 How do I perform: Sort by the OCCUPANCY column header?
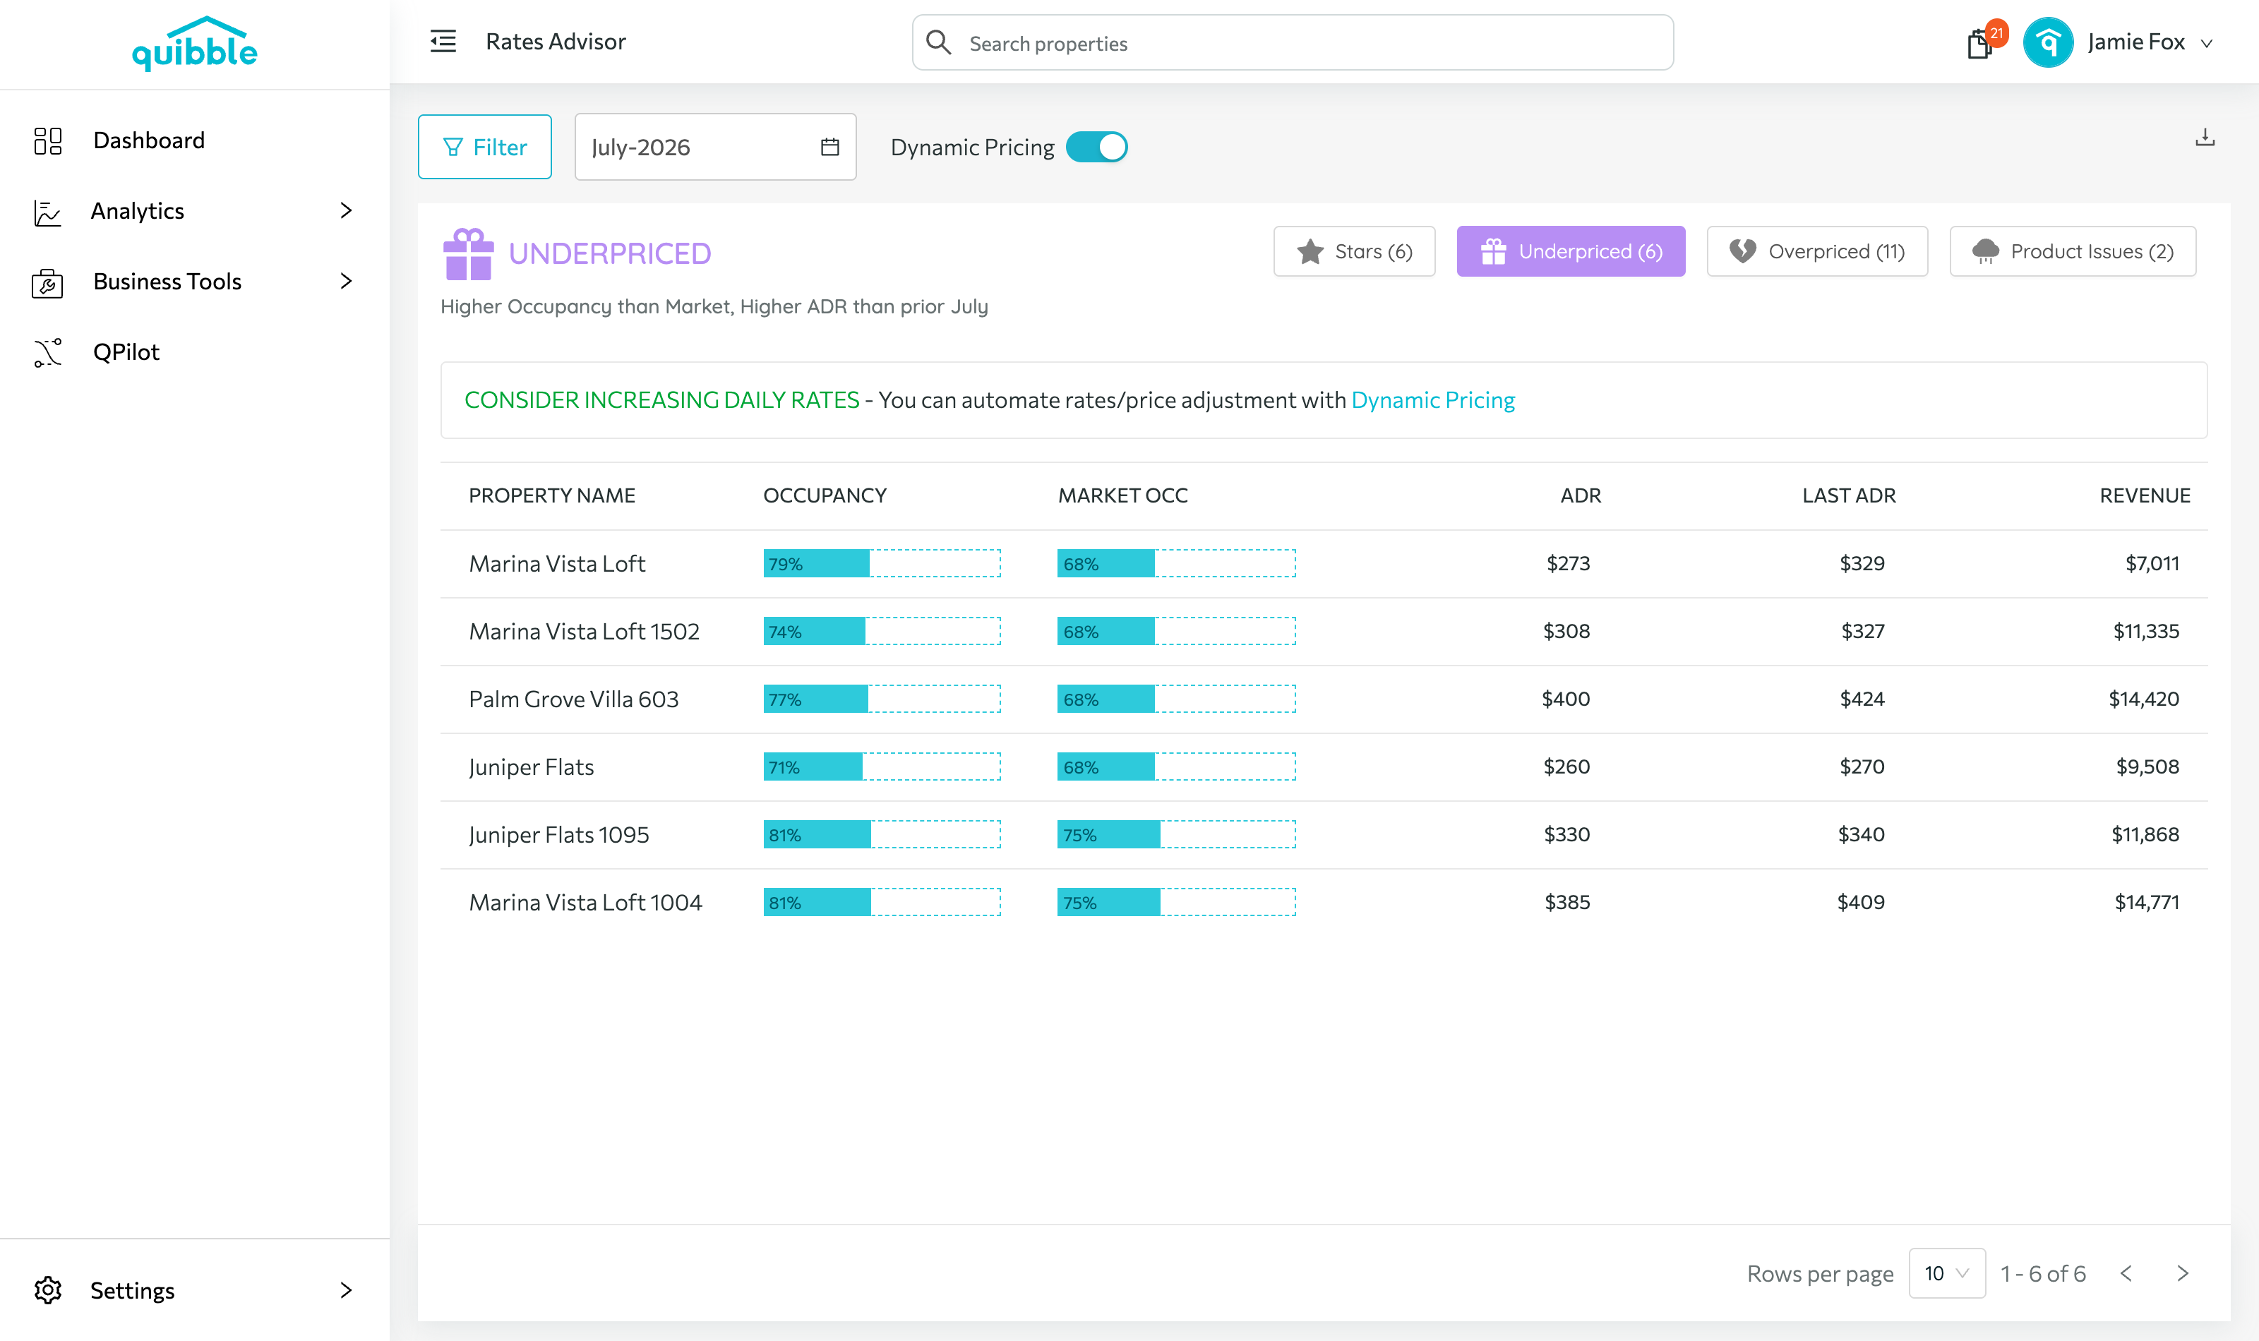(824, 496)
